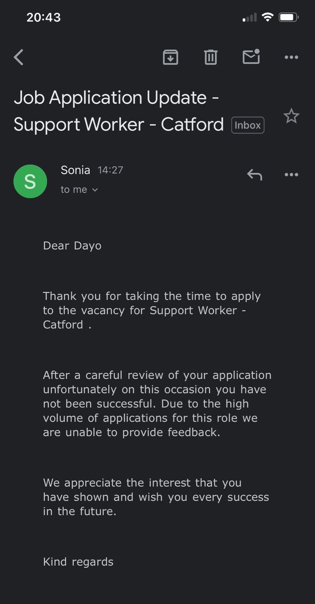
Task: Open the top toolbar three-dot menu
Action: click(291, 57)
